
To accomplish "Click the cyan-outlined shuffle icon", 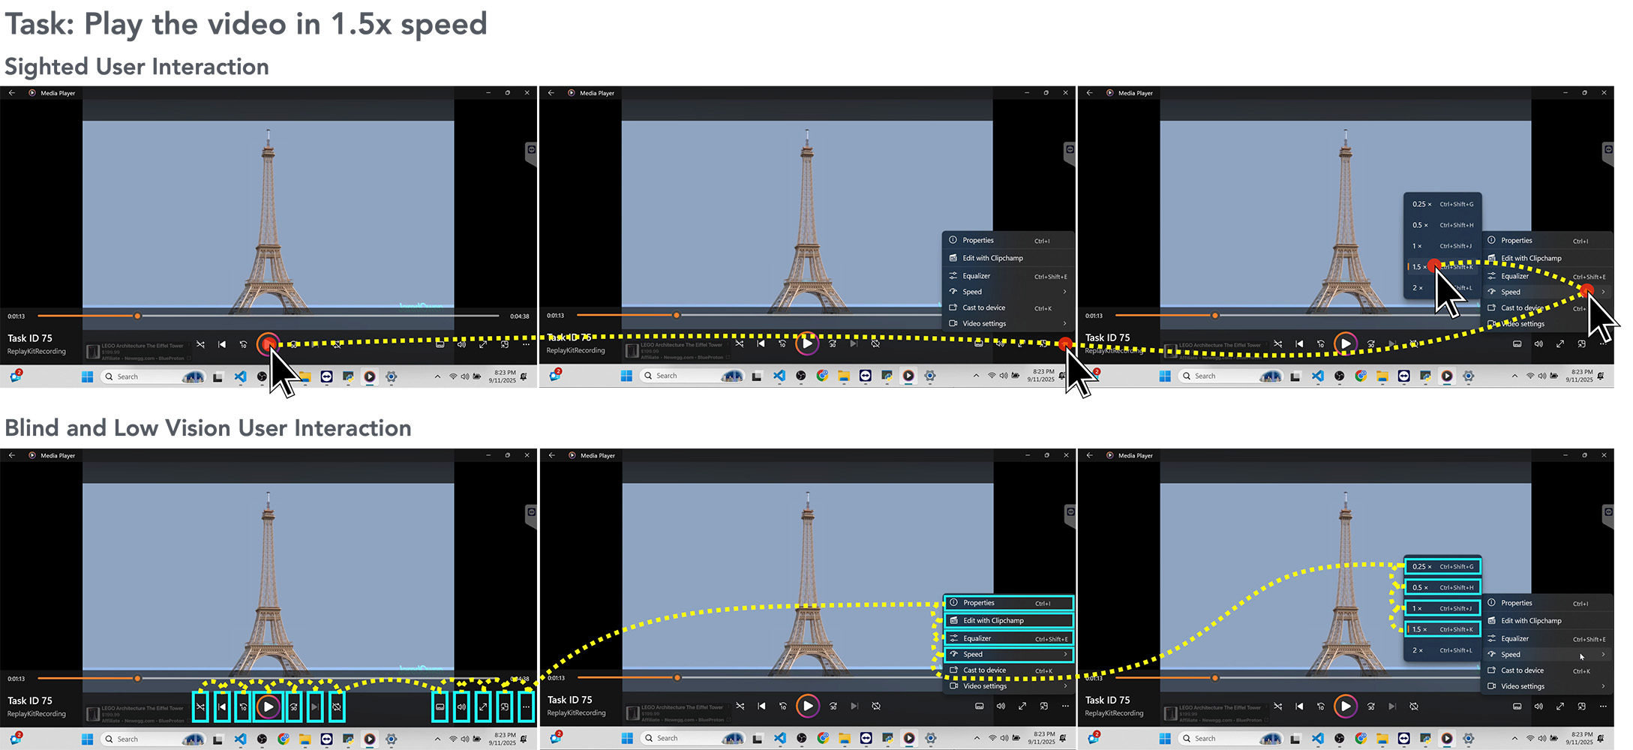I will coord(200,706).
